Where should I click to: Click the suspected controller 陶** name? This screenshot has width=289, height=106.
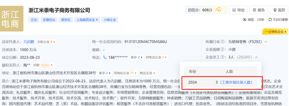(27, 65)
